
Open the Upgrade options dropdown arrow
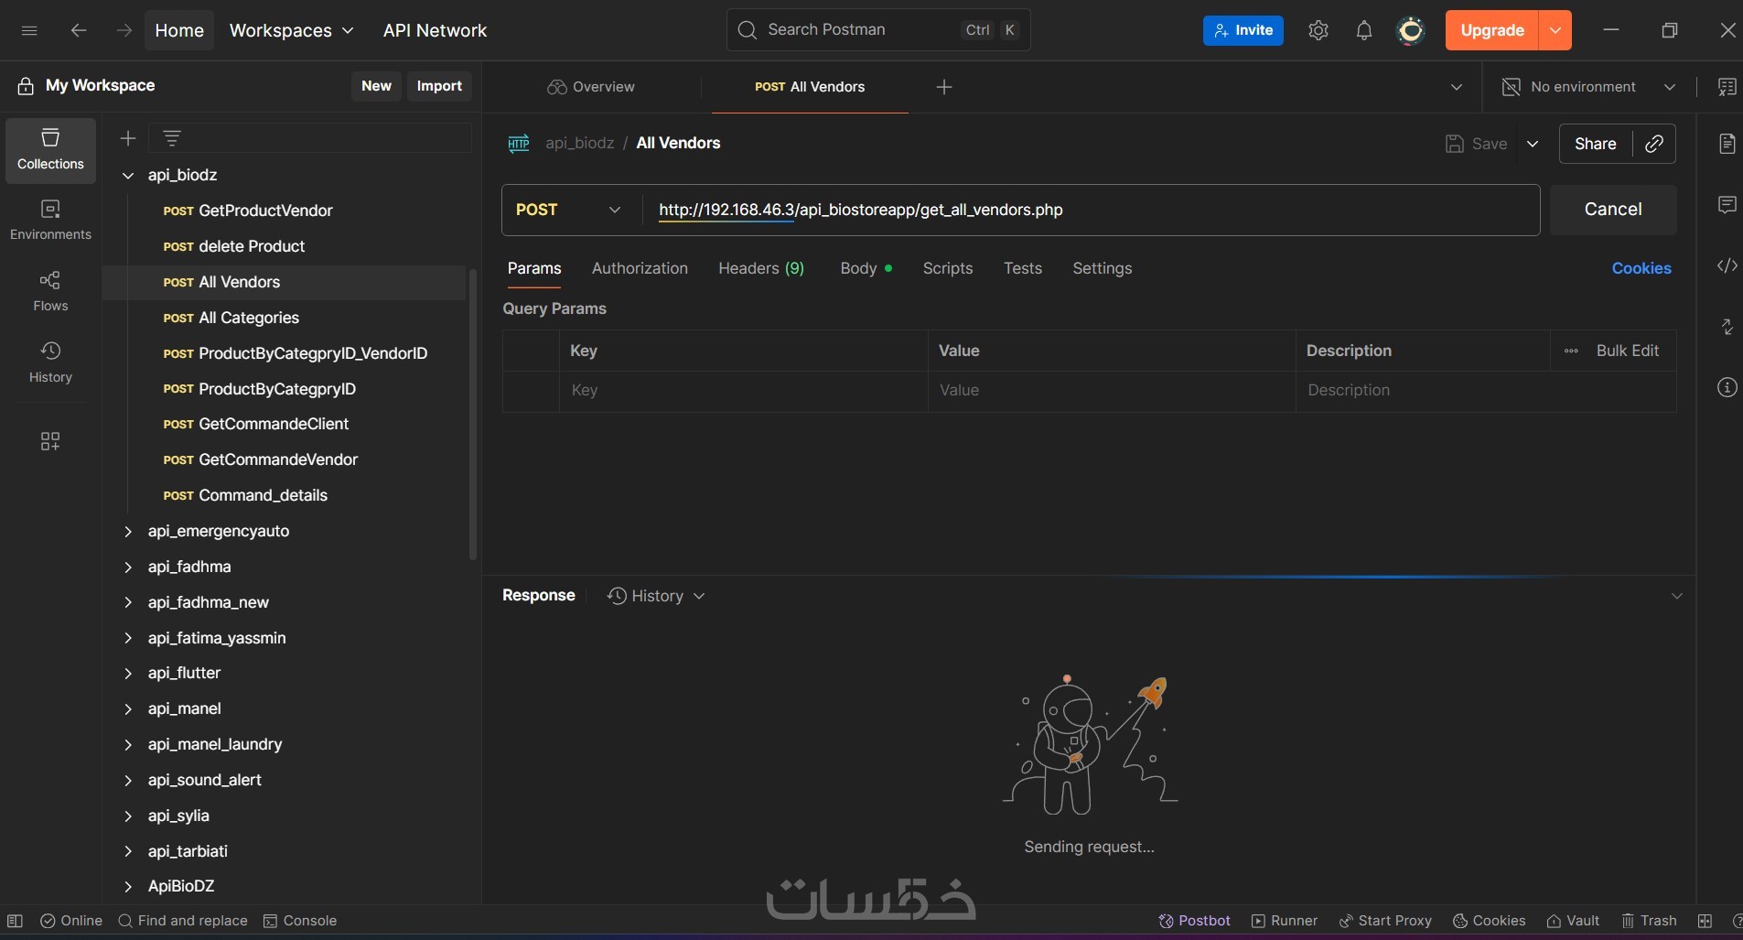(x=1555, y=30)
